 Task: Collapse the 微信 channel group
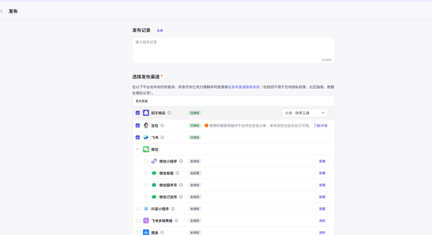(138, 149)
